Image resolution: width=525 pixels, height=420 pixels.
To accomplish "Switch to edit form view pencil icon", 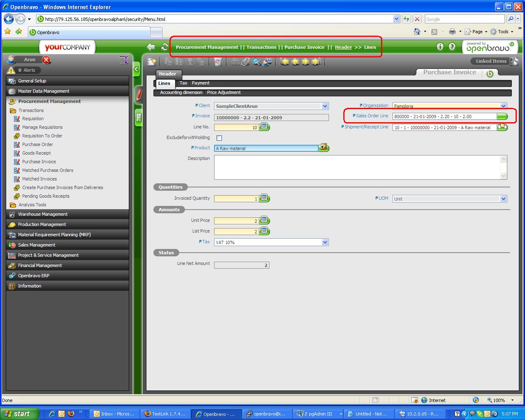I will (x=139, y=94).
